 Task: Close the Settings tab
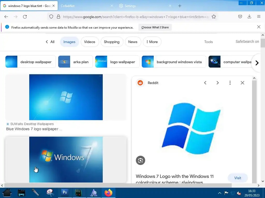coord(170,6)
